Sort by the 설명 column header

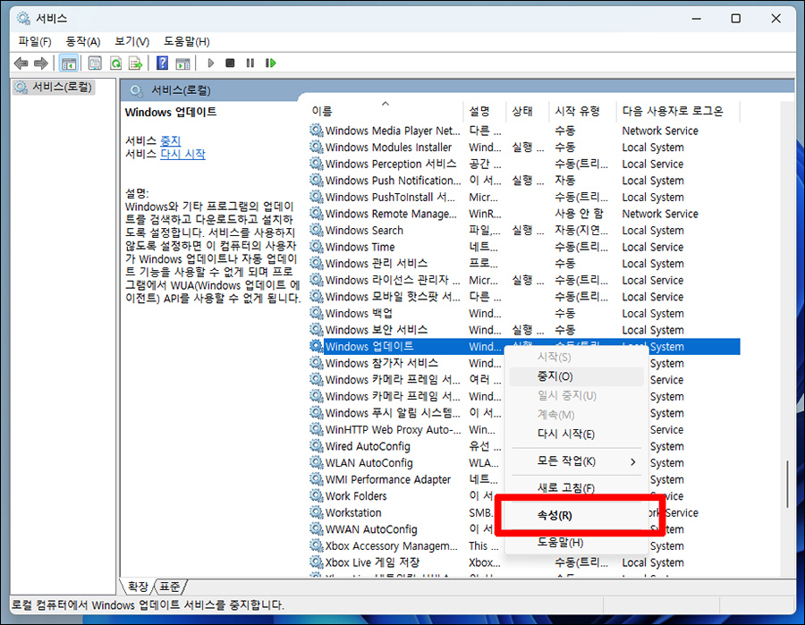484,111
